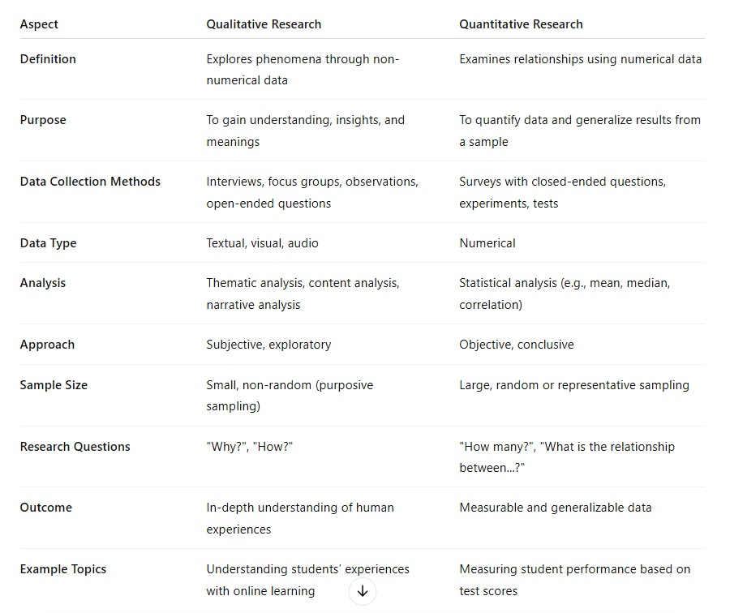Select the Approach row label
Viewport: 730px width, 613px height.
[47, 345]
